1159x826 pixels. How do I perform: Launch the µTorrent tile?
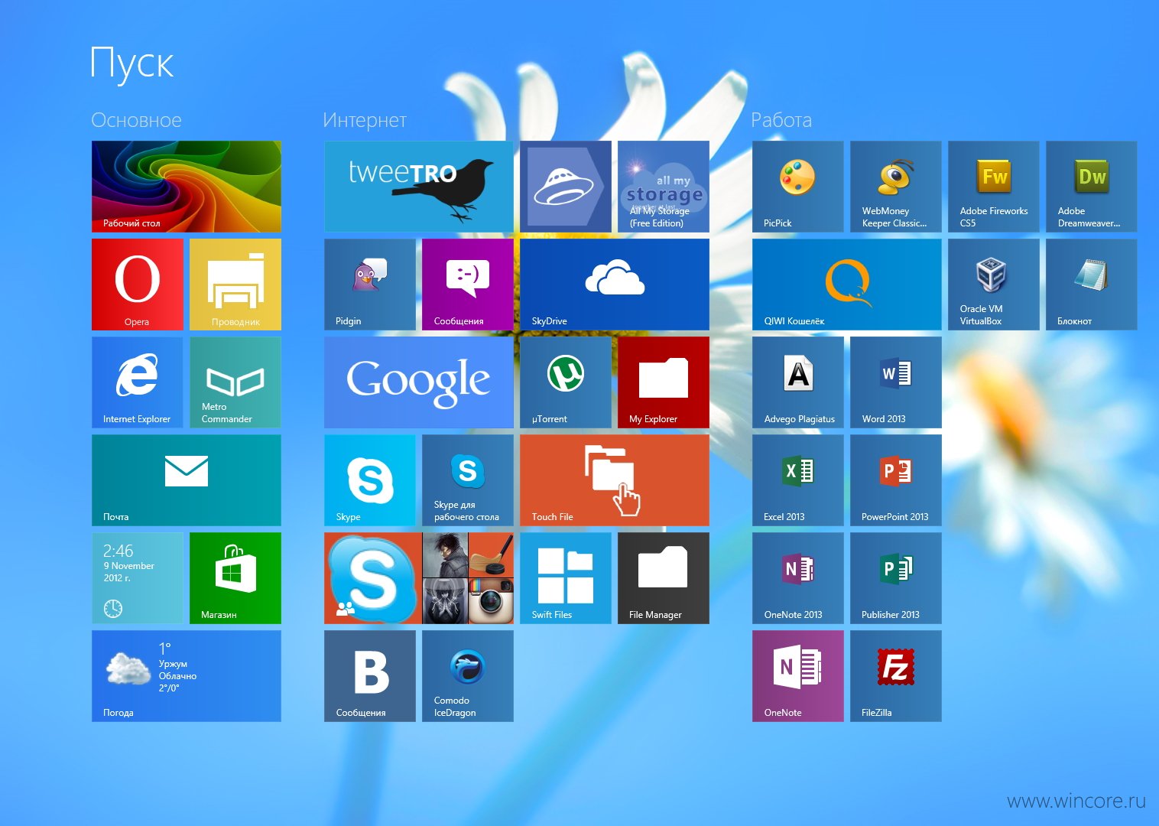pos(566,382)
